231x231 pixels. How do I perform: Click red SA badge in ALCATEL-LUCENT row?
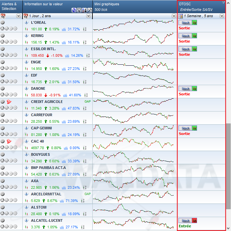click(x=194, y=220)
